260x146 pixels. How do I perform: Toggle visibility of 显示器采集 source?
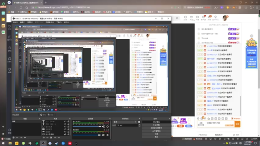[65, 134]
